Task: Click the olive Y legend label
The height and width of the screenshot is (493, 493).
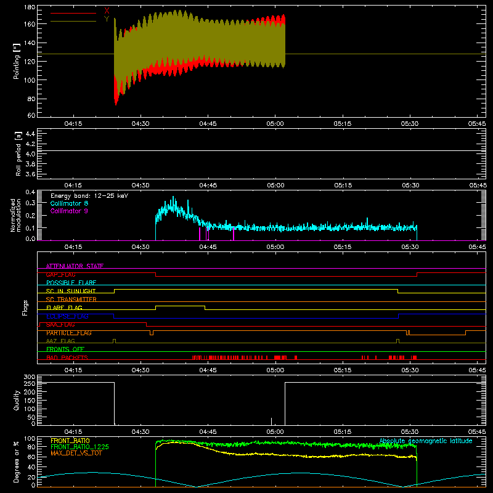Action: click(107, 19)
